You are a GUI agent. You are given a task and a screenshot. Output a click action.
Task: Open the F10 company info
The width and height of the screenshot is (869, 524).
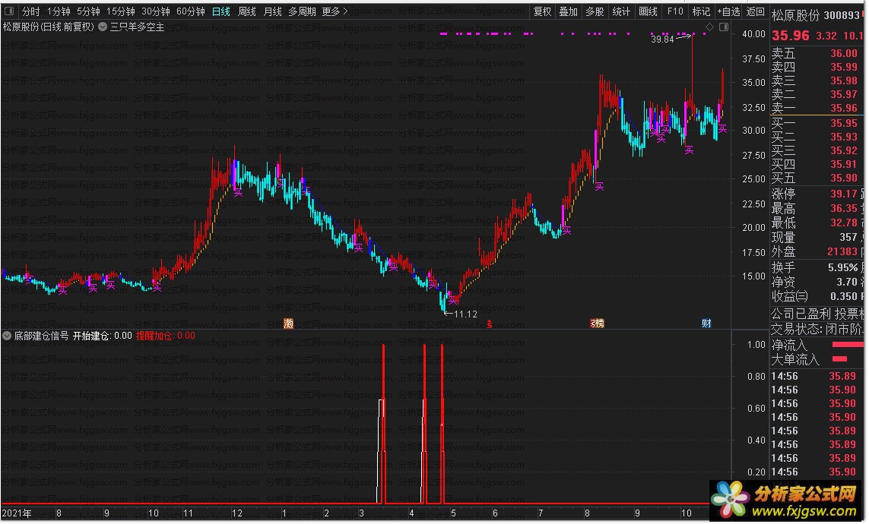coord(675,11)
